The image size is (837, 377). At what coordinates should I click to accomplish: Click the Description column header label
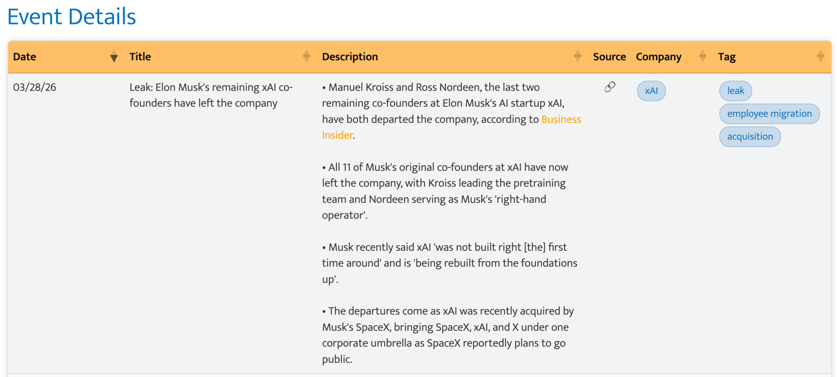tap(350, 57)
